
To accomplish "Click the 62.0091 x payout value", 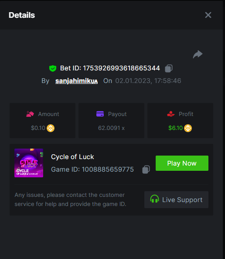I will (111, 128).
